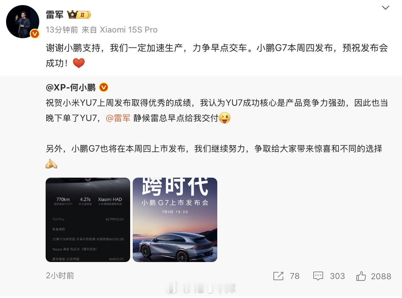Open the 小鹏G7 launch poster thumbnail
Image resolution: width=402 pixels, height=298 pixels.
(x=175, y=220)
